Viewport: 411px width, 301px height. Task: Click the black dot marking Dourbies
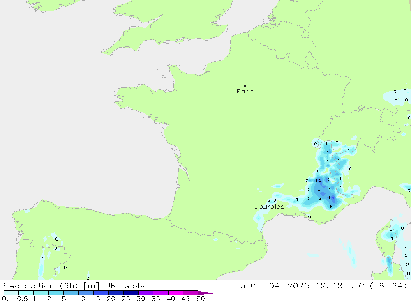pos(269,201)
